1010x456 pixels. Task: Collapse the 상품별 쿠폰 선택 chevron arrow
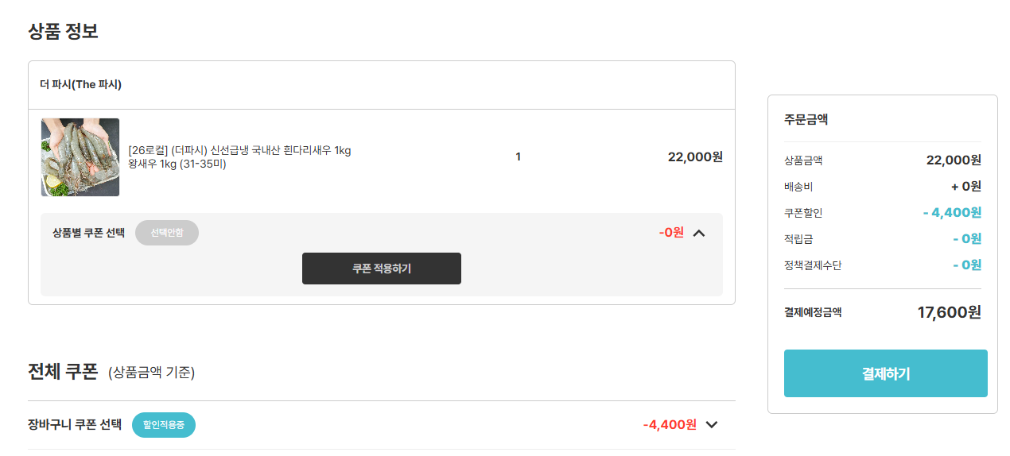coord(699,233)
